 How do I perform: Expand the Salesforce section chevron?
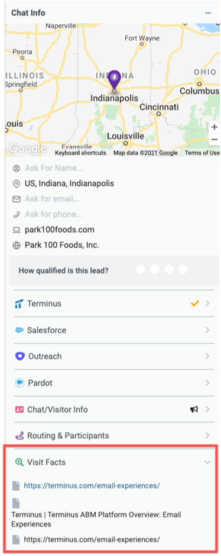[x=207, y=330]
